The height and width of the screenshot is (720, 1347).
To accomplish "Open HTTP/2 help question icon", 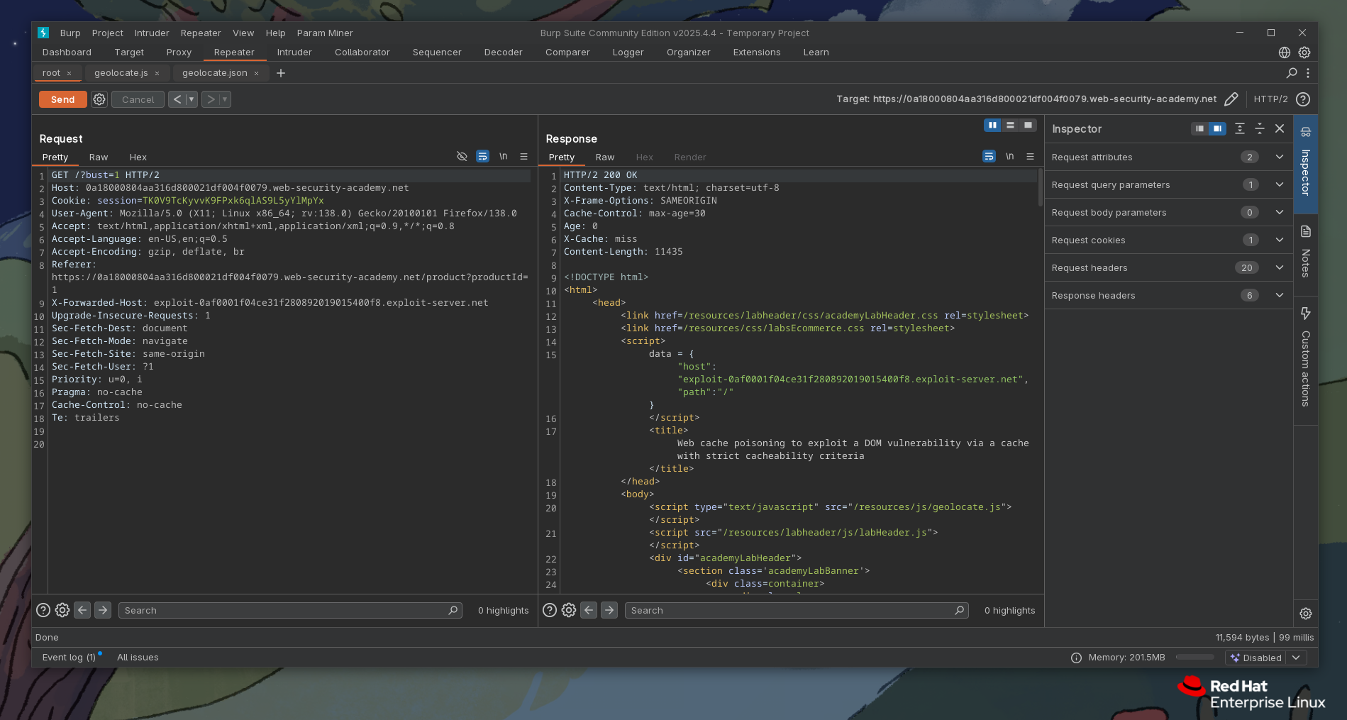I will click(x=1303, y=99).
